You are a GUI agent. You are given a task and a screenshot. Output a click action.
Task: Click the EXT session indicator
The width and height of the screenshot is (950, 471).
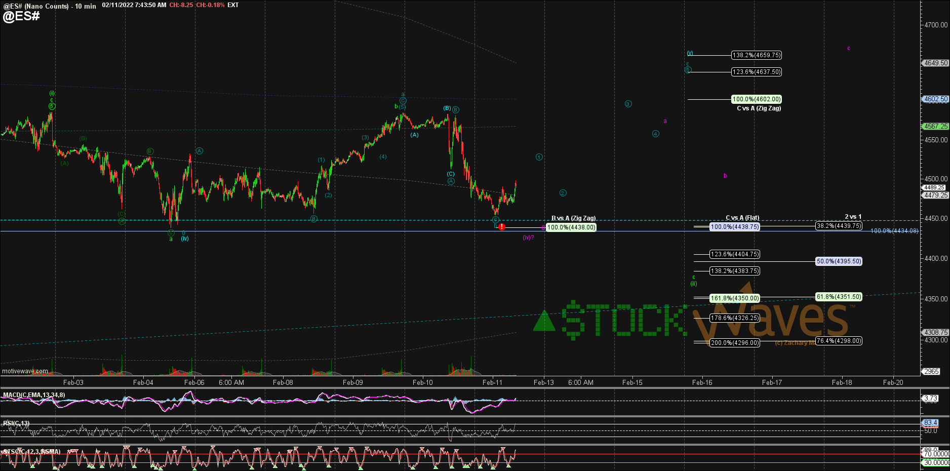(233, 5)
